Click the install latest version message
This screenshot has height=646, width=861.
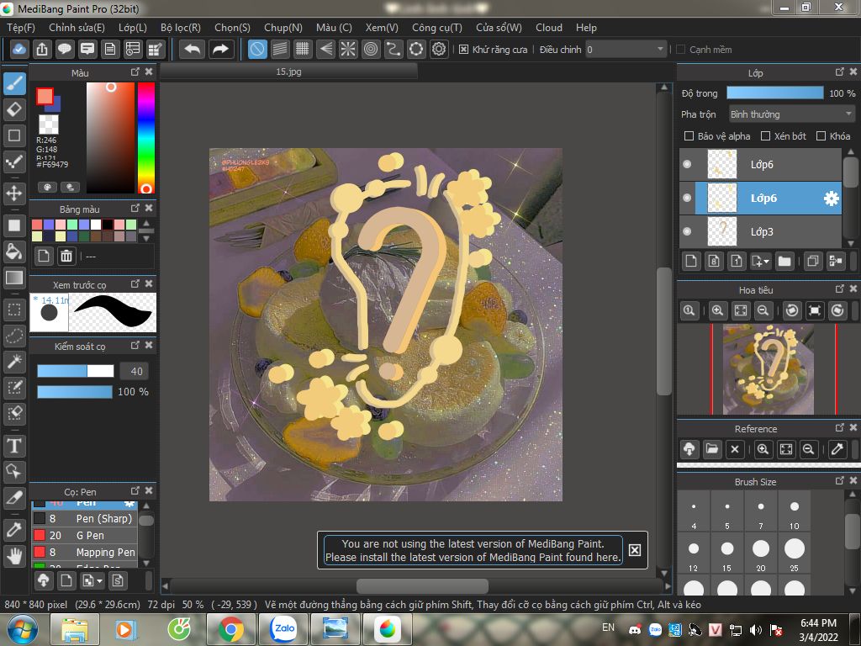[473, 550]
